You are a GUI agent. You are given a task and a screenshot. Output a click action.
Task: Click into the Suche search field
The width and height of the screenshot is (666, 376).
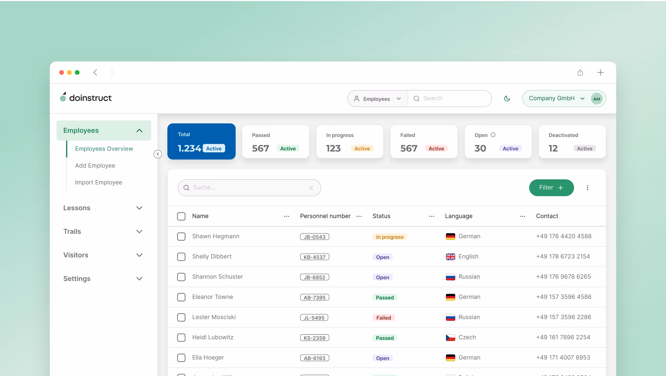(246, 188)
